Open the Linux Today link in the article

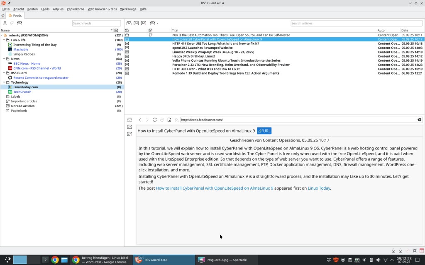click(319, 188)
